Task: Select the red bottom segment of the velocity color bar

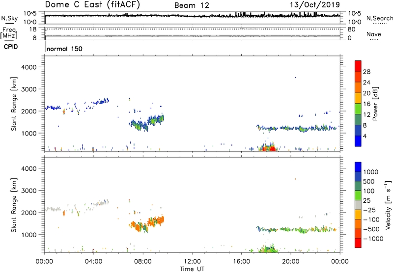Action: point(358,243)
